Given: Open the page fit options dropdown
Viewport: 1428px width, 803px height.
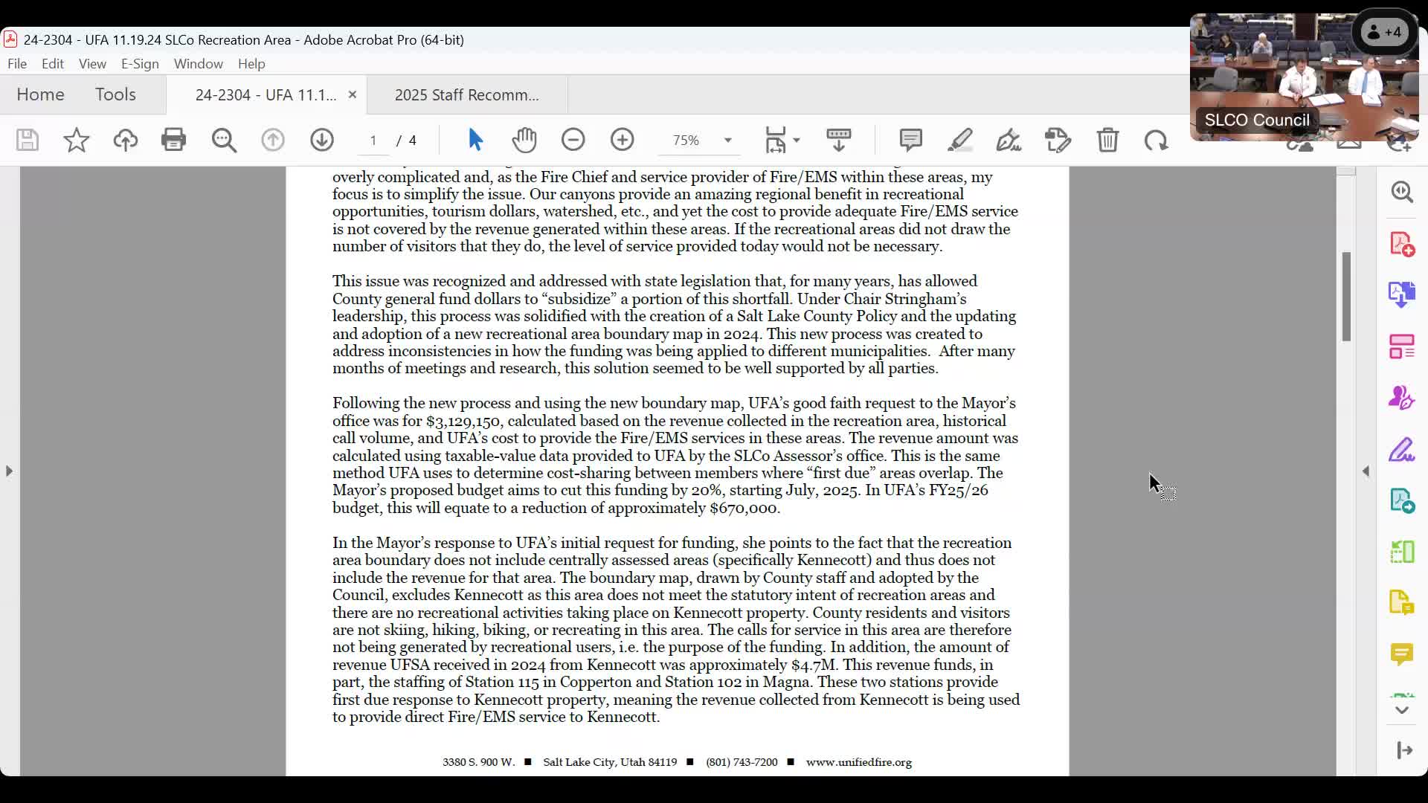Looking at the screenshot, I should pos(797,141).
